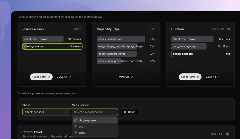Click test_voltage_output/output_voltage Cpk bar
The width and height of the screenshot is (240, 139).
[x=120, y=46]
